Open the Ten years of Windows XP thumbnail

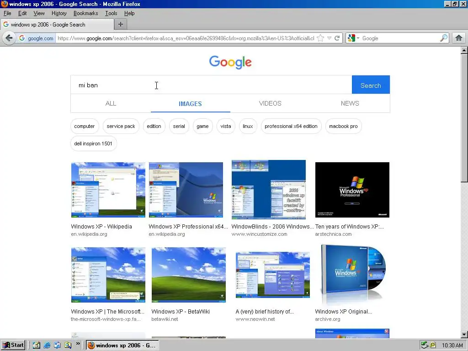click(352, 190)
